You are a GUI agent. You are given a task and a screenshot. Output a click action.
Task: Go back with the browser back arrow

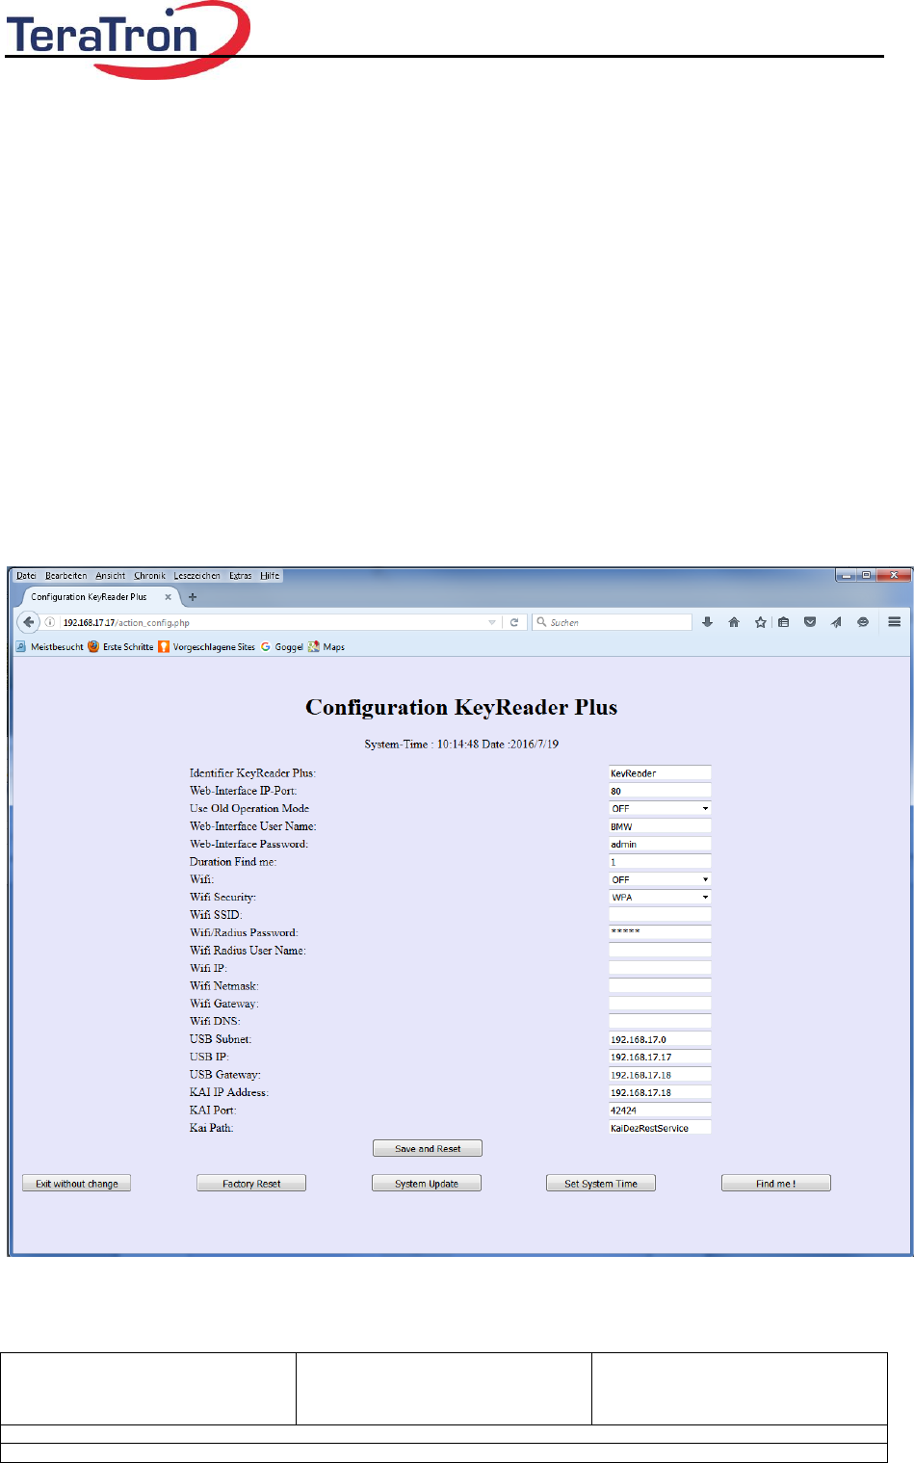coord(29,622)
